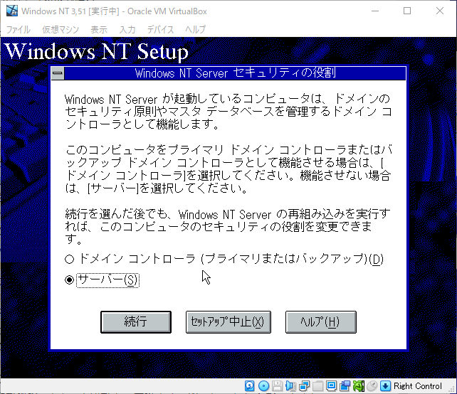Open the dialog system menu box
This screenshot has height=394, width=457.
[58, 73]
